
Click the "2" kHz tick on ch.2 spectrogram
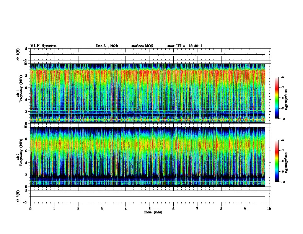pos(27,175)
